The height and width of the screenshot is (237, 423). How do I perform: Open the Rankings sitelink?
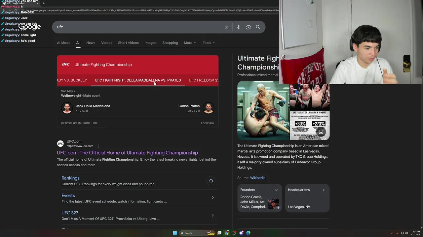pos(70,178)
